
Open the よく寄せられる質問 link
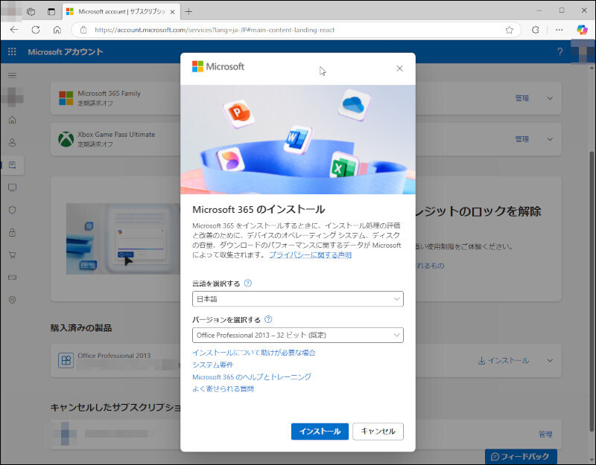coord(223,388)
